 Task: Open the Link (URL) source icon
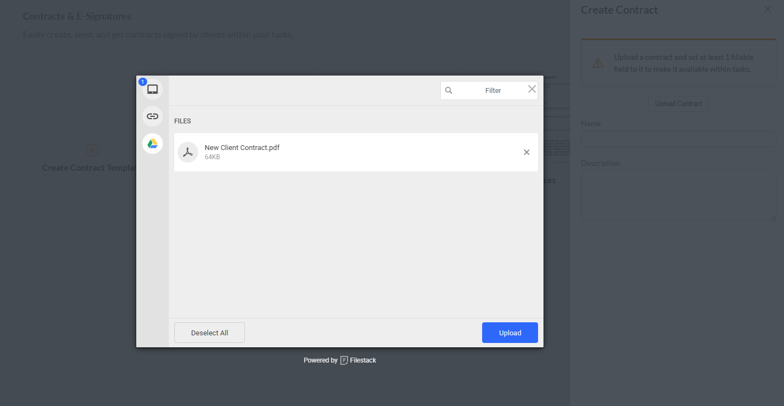[153, 116]
